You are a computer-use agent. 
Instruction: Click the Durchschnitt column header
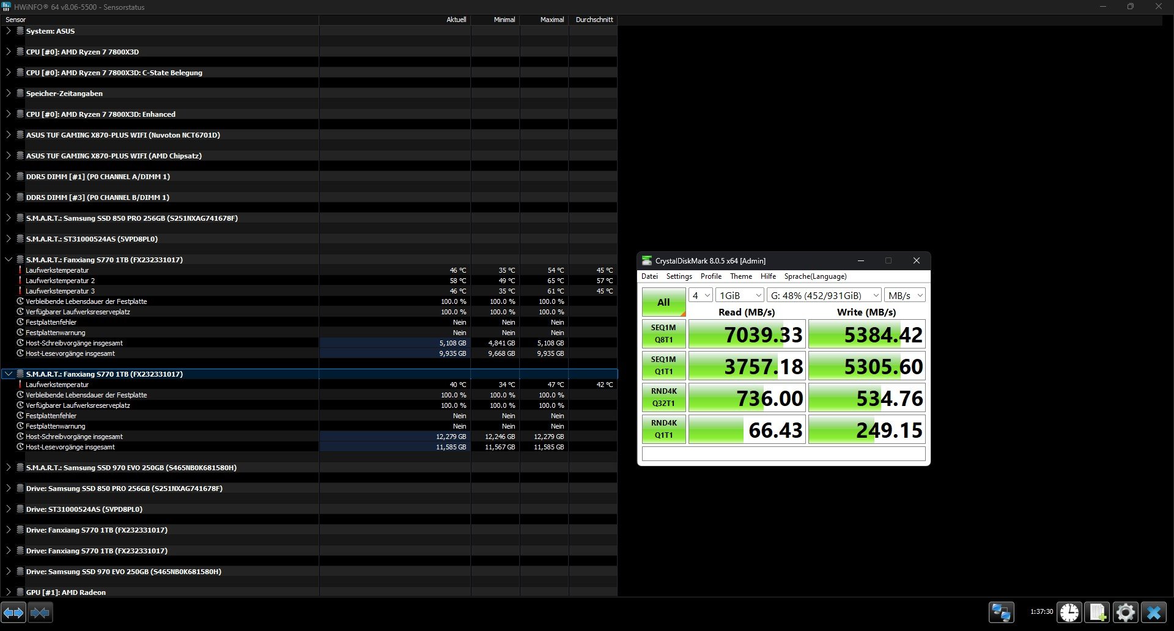pyautogui.click(x=594, y=20)
